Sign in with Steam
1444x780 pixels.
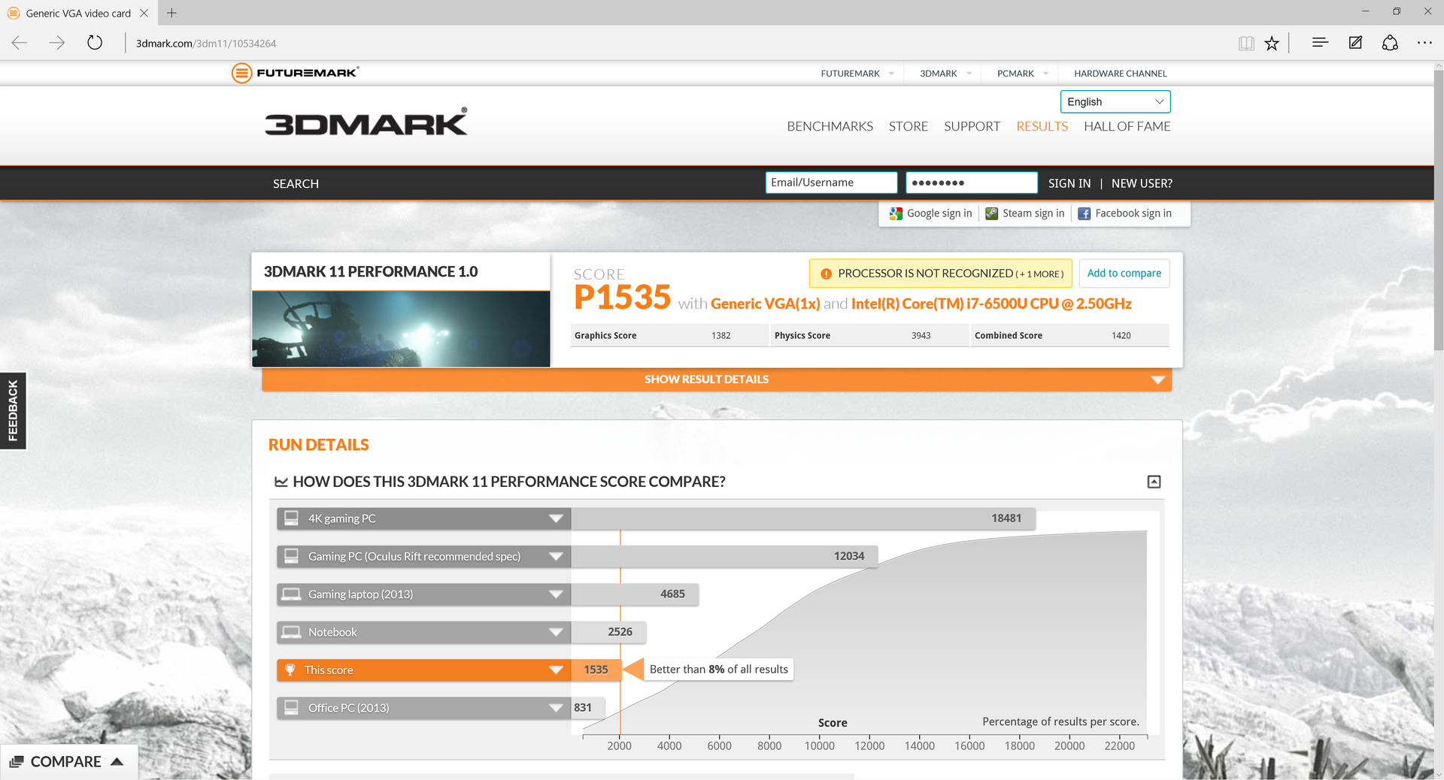click(x=1025, y=213)
